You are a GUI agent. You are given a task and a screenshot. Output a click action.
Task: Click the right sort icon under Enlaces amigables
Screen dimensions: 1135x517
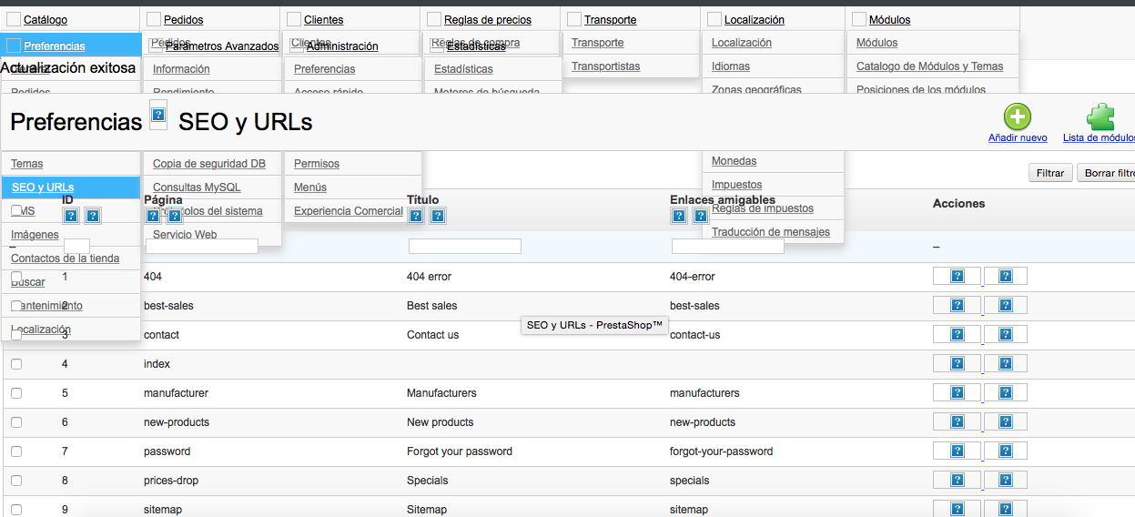(701, 216)
